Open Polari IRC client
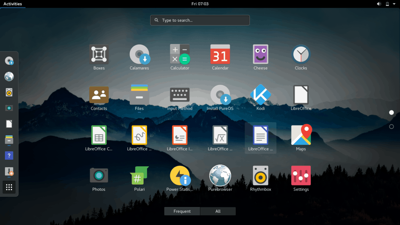Screen dimensions: 400x225 [x=139, y=175]
